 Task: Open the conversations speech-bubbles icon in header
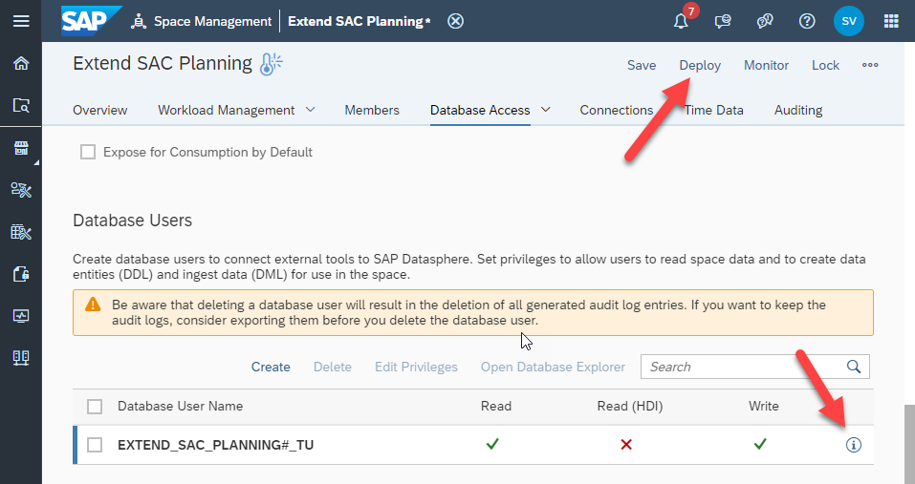point(765,22)
